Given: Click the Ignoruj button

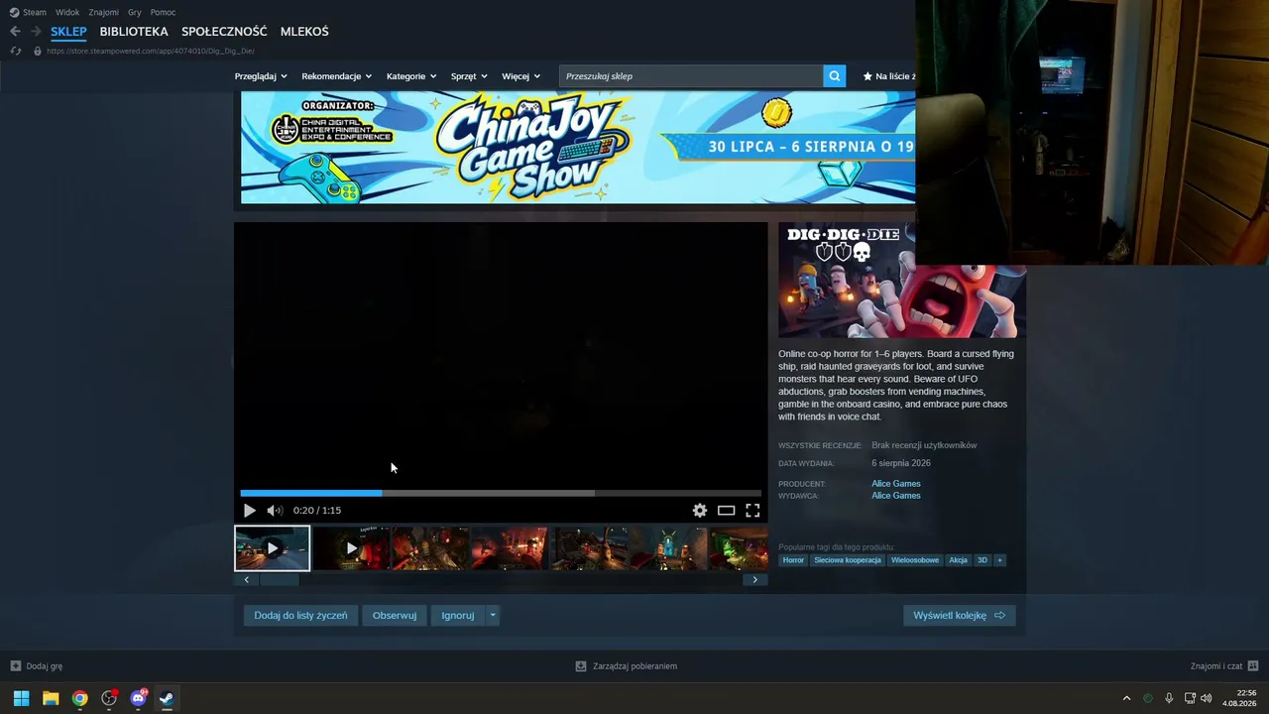Looking at the screenshot, I should [x=458, y=616].
